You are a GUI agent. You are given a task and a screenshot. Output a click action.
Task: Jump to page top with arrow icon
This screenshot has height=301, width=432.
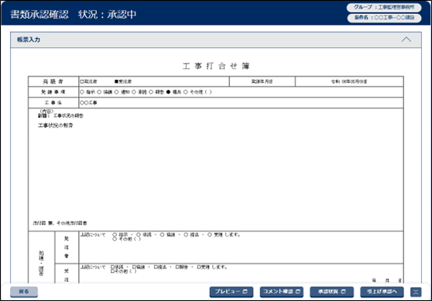[x=416, y=292]
